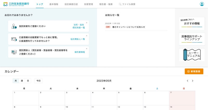Dismiss the 口座連携 reminder card

(87, 36)
